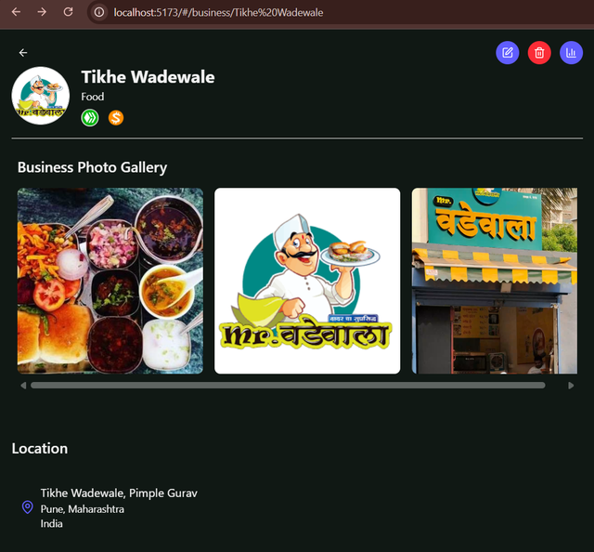
Task: Click the India country text
Action: (52, 523)
